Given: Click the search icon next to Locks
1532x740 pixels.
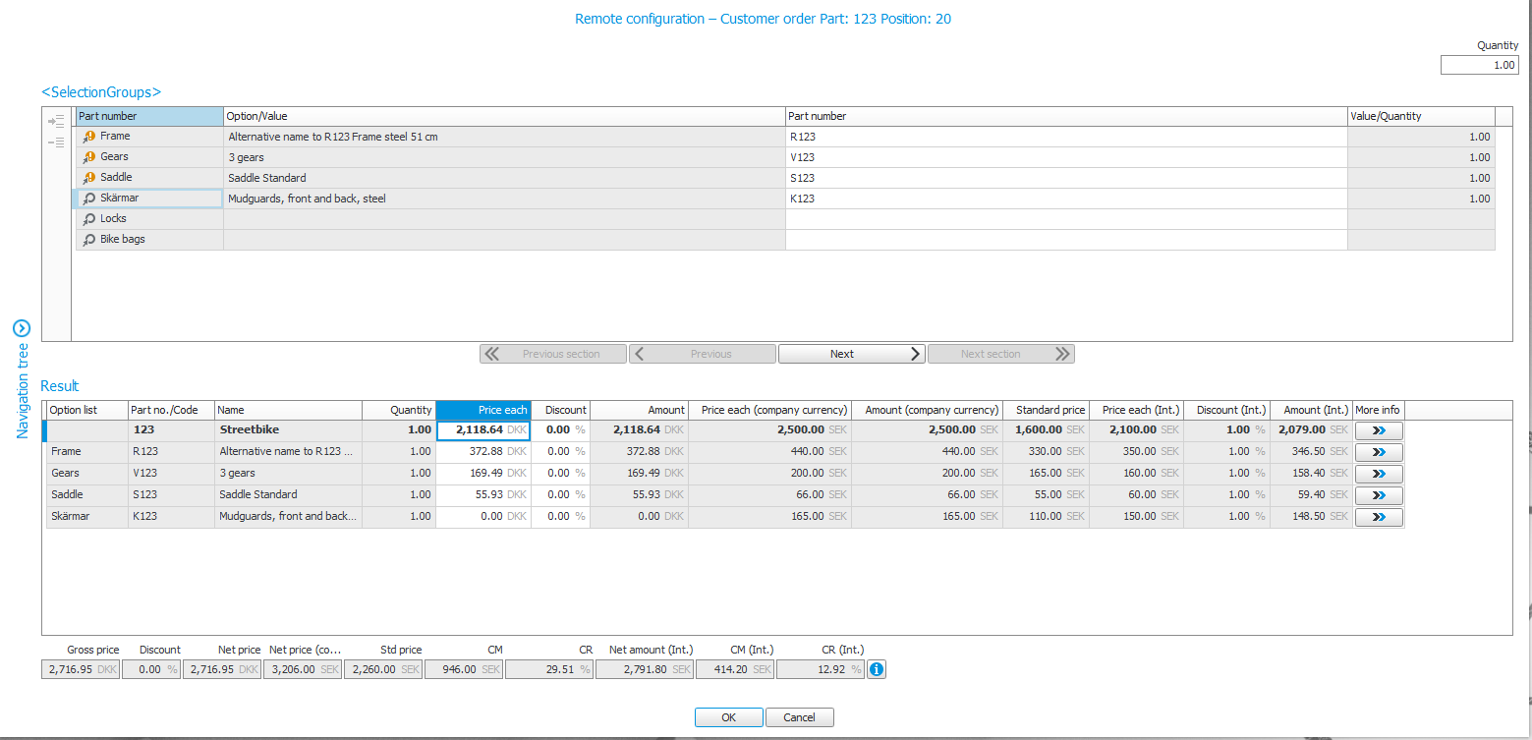Looking at the screenshot, I should [88, 219].
